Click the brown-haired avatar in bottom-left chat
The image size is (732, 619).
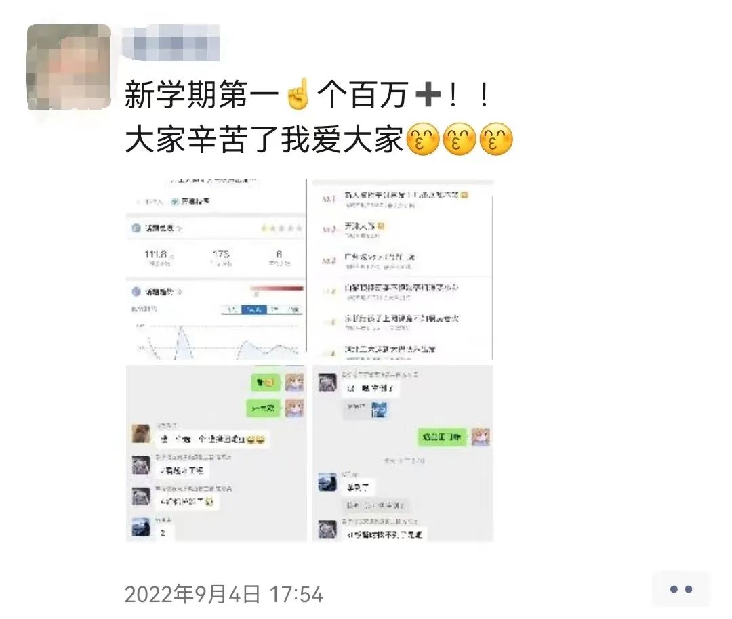(141, 434)
